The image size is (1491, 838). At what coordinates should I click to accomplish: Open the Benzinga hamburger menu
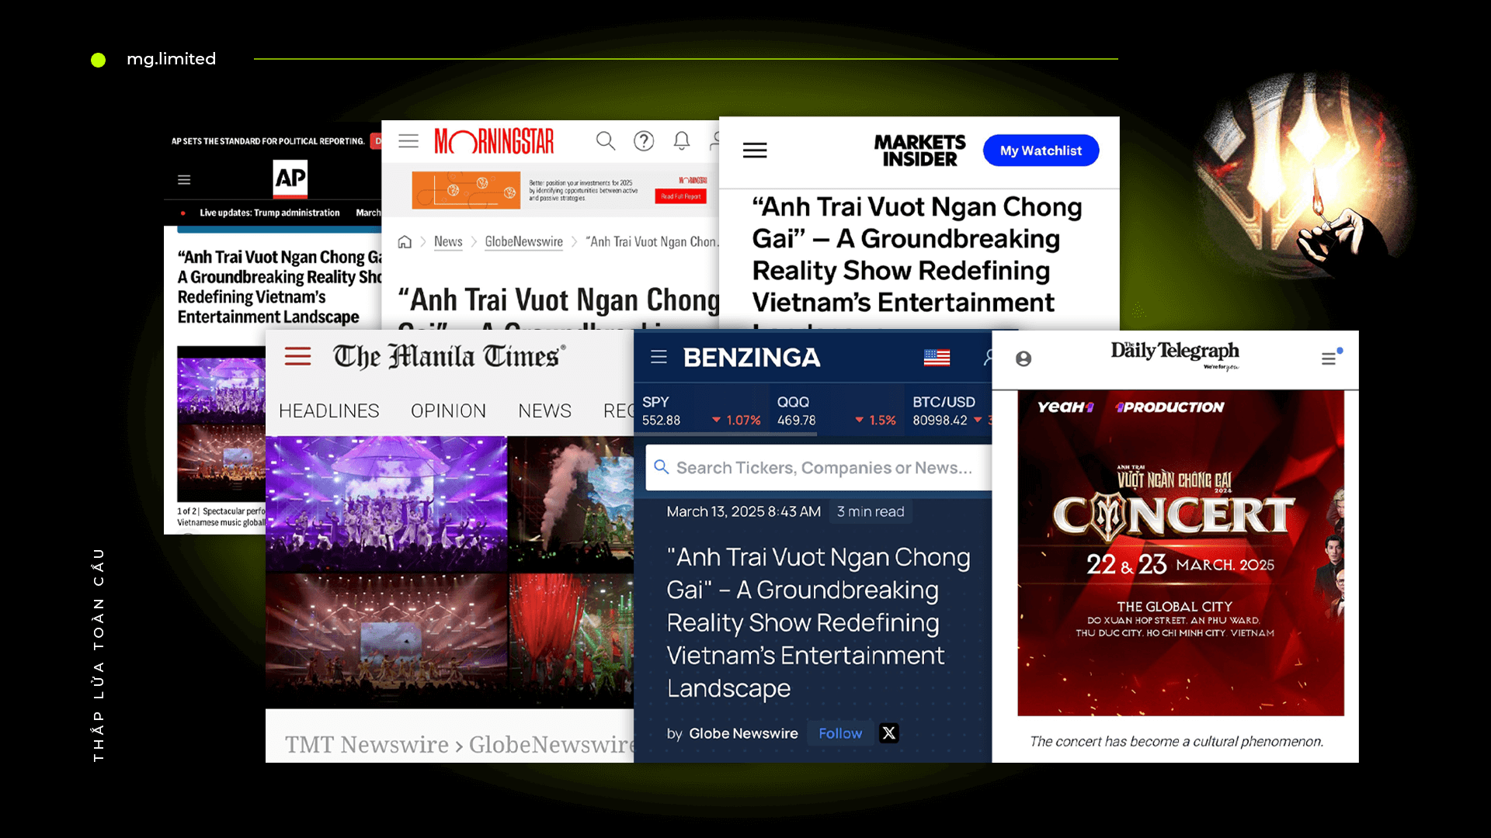point(659,357)
